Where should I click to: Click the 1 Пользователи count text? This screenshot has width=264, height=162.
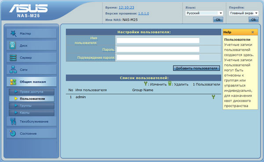pyautogui.click(x=206, y=84)
